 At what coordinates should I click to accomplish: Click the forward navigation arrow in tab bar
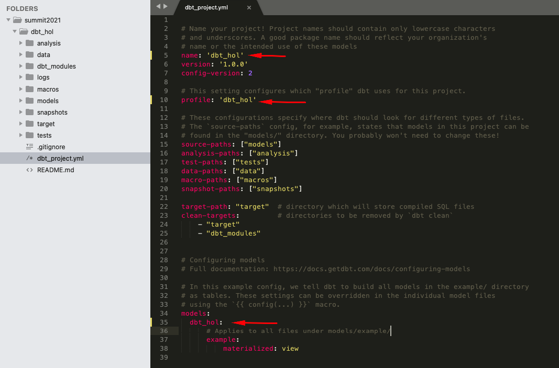166,7
